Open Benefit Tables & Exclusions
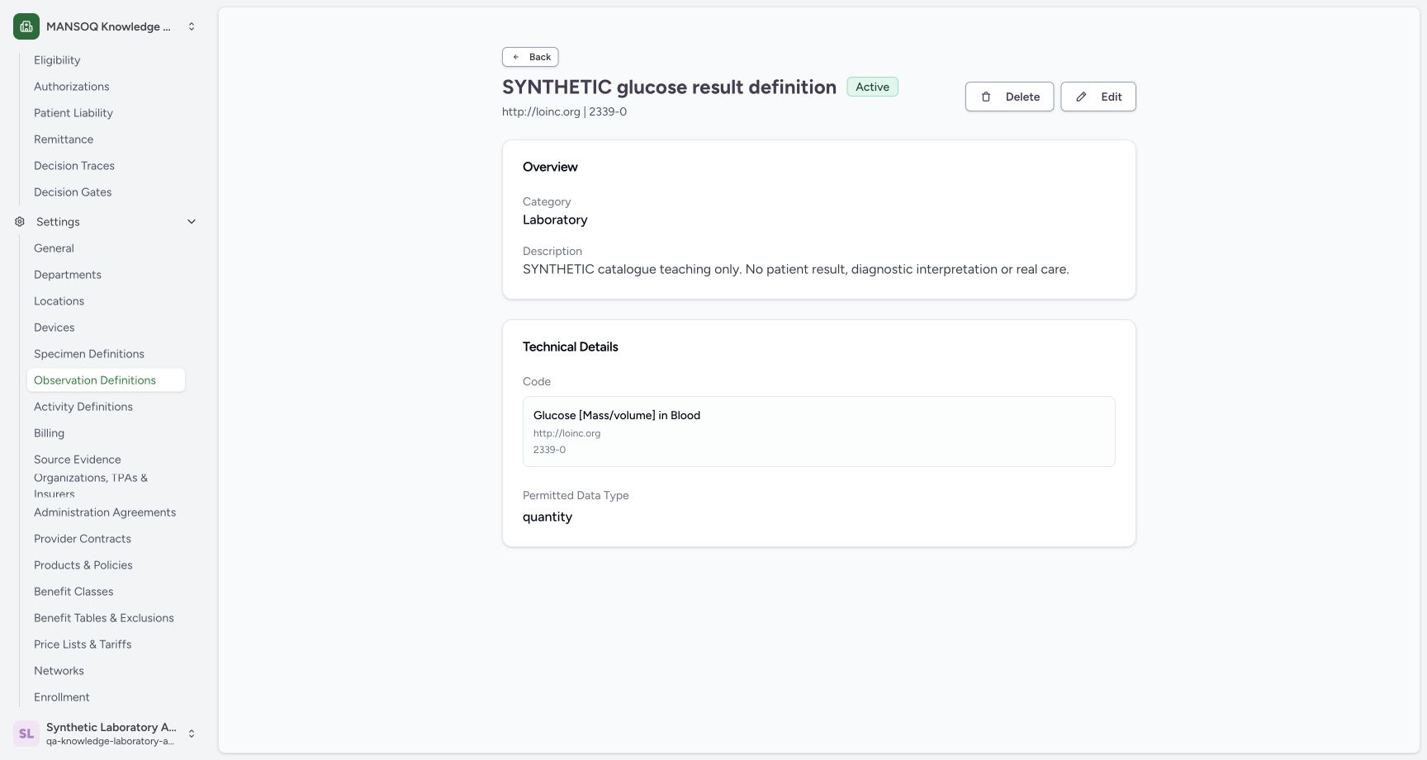 pyautogui.click(x=104, y=618)
